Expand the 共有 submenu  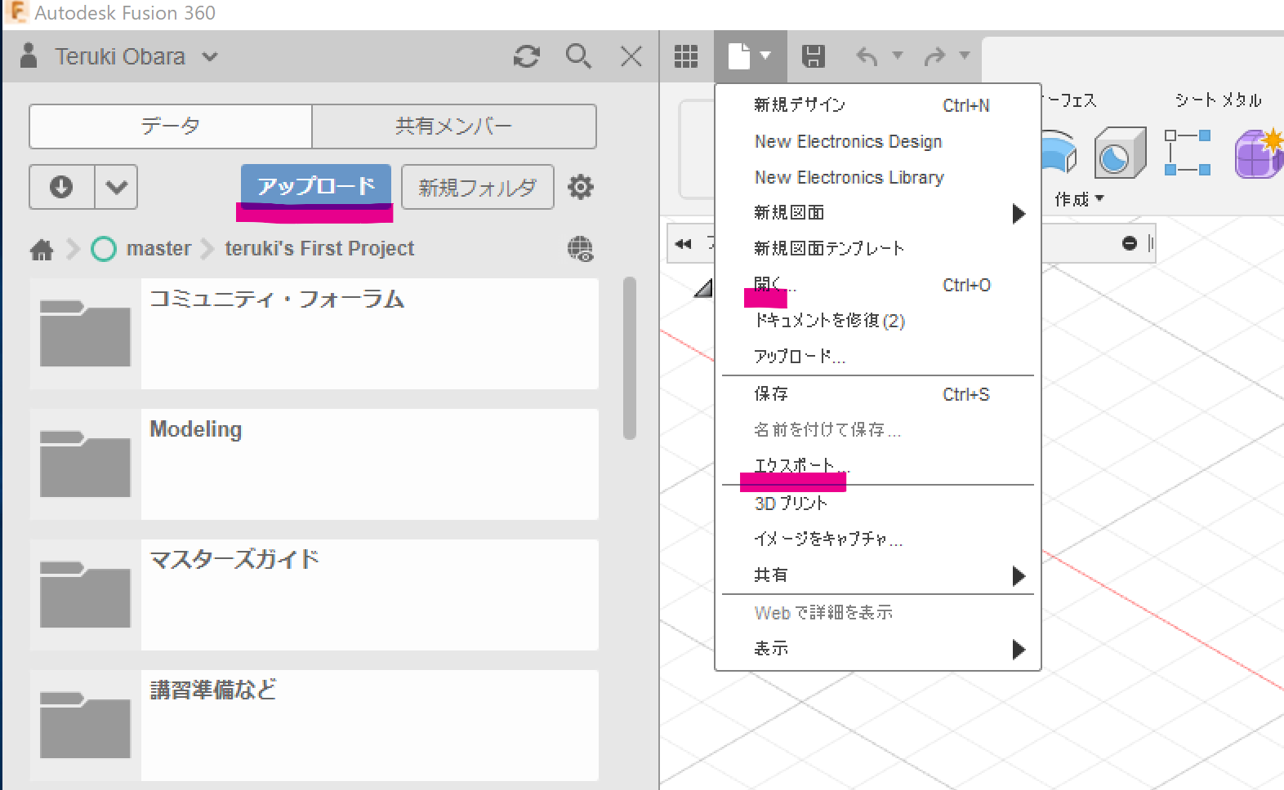click(x=877, y=575)
